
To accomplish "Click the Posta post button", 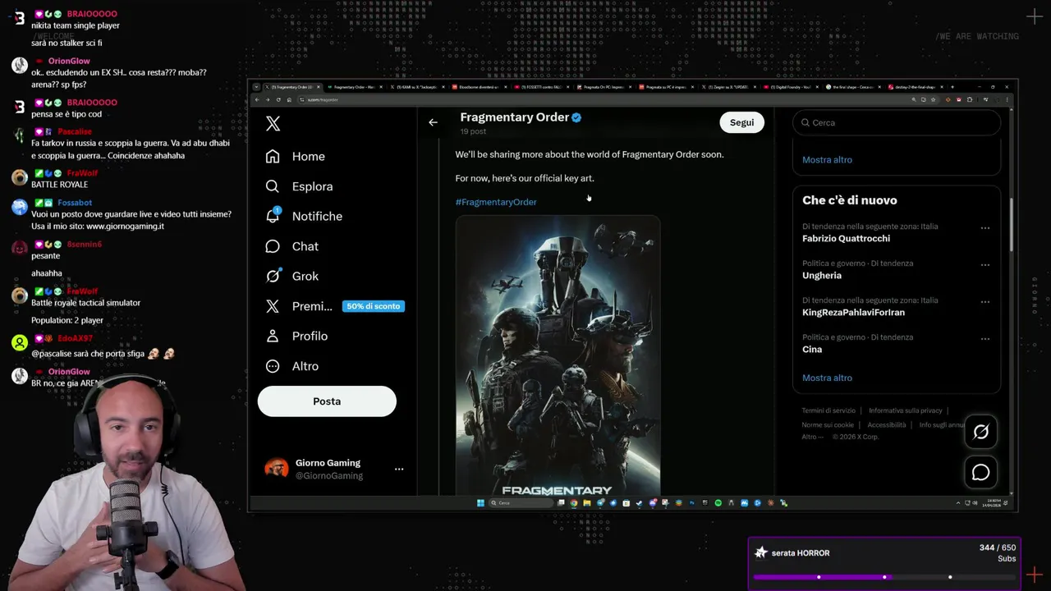I will pyautogui.click(x=327, y=401).
